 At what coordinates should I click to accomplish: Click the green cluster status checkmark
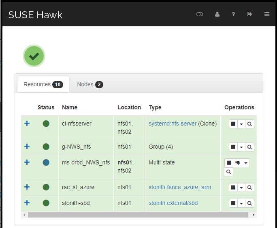[34, 56]
